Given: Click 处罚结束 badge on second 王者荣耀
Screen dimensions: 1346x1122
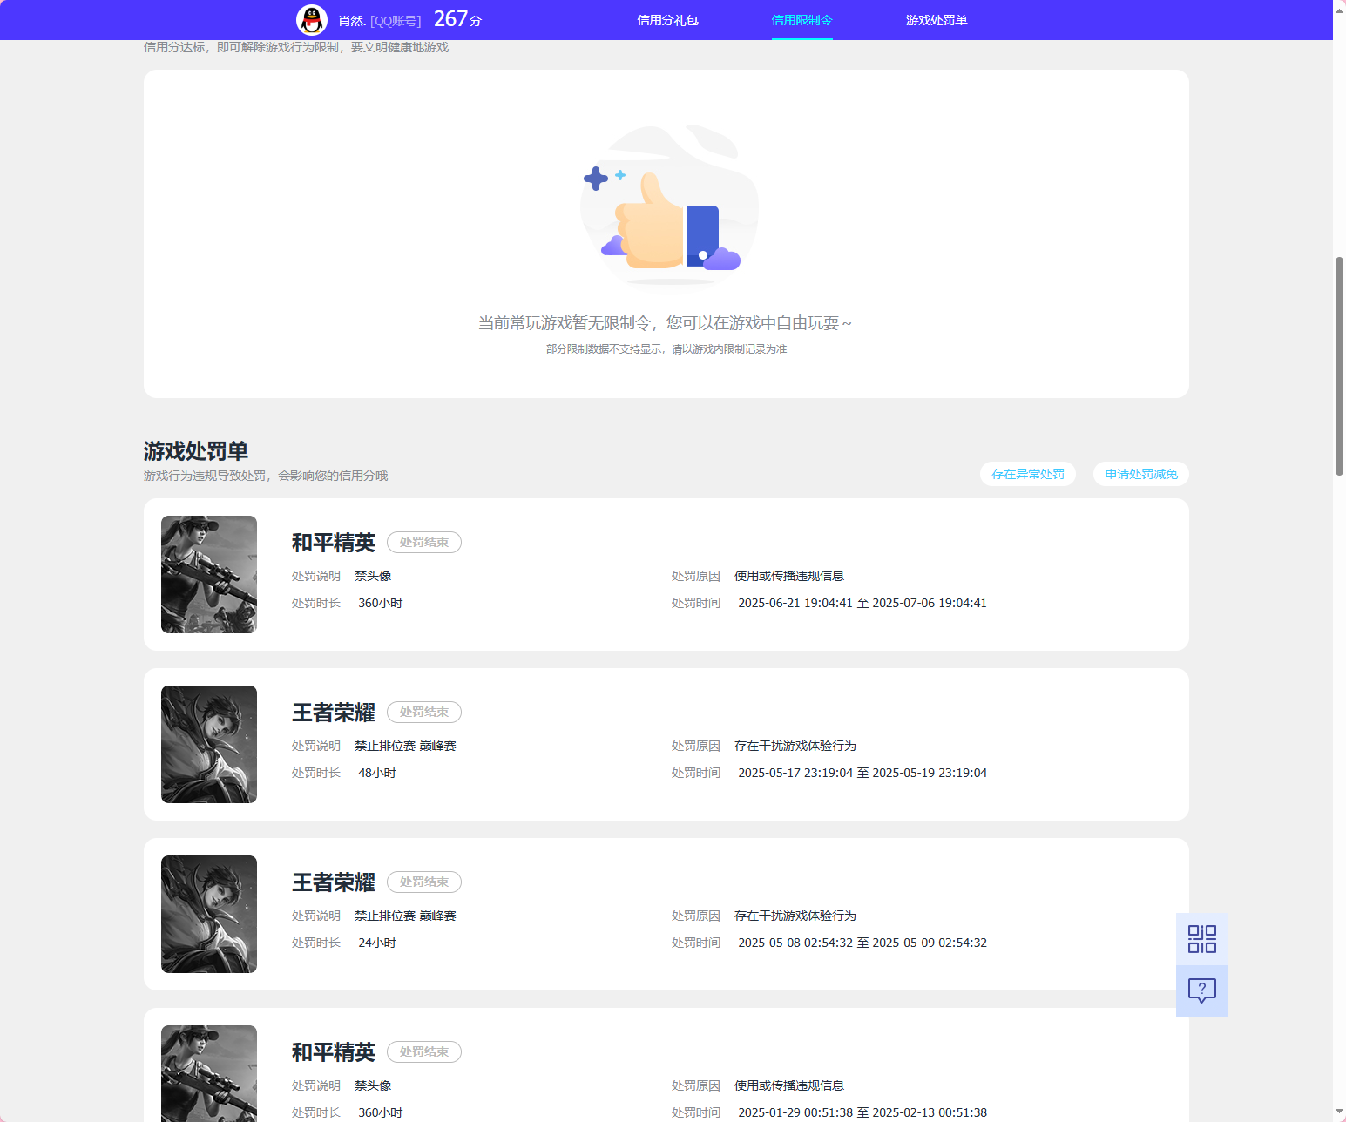Looking at the screenshot, I should coord(423,882).
